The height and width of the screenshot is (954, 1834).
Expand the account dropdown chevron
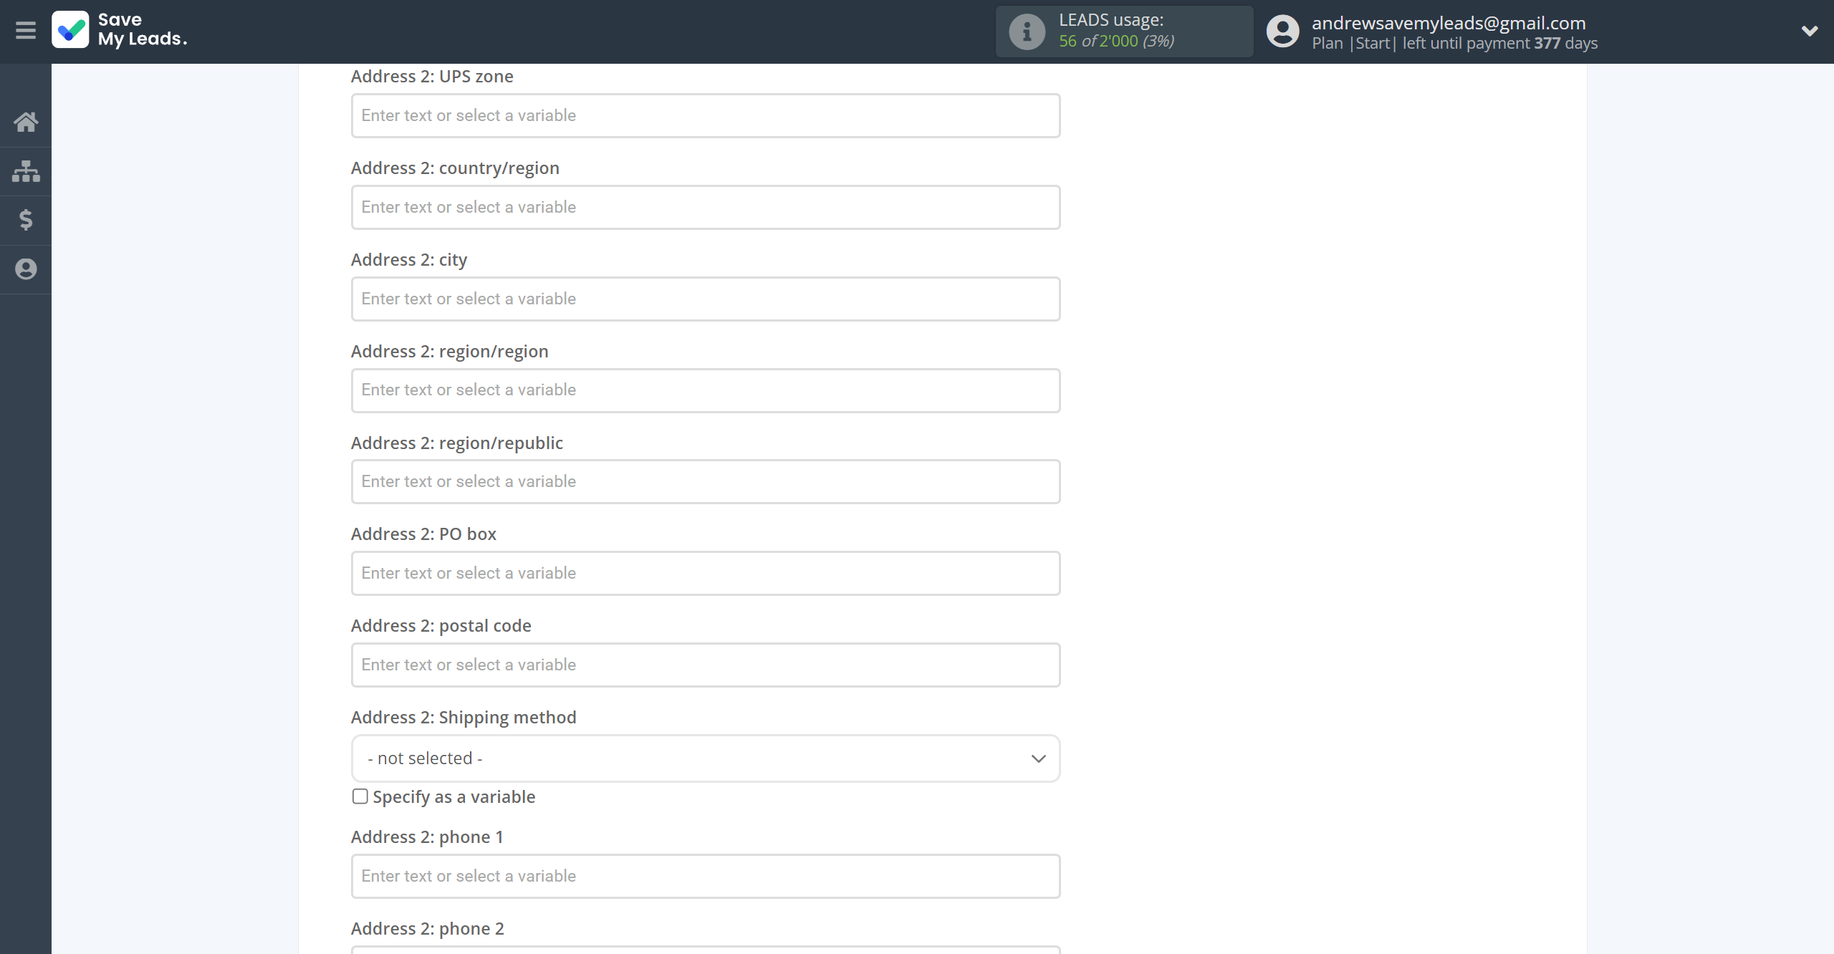[x=1810, y=32]
